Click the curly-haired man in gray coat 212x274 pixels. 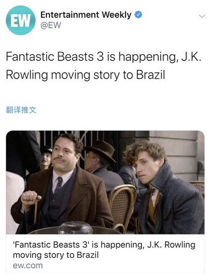[x=164, y=188]
